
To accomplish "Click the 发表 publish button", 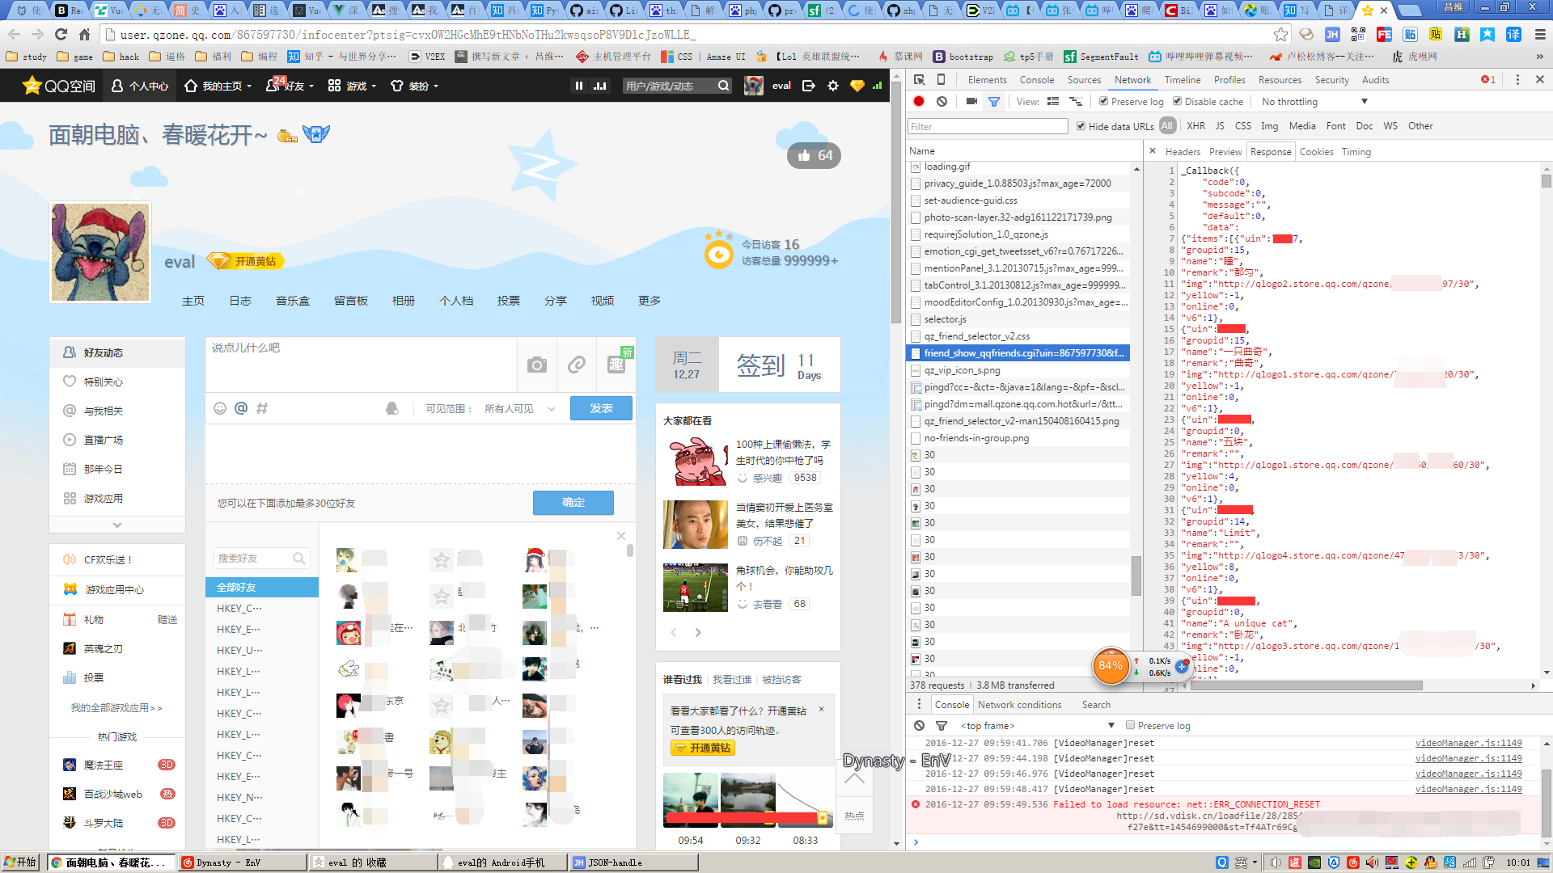I will pos(601,409).
